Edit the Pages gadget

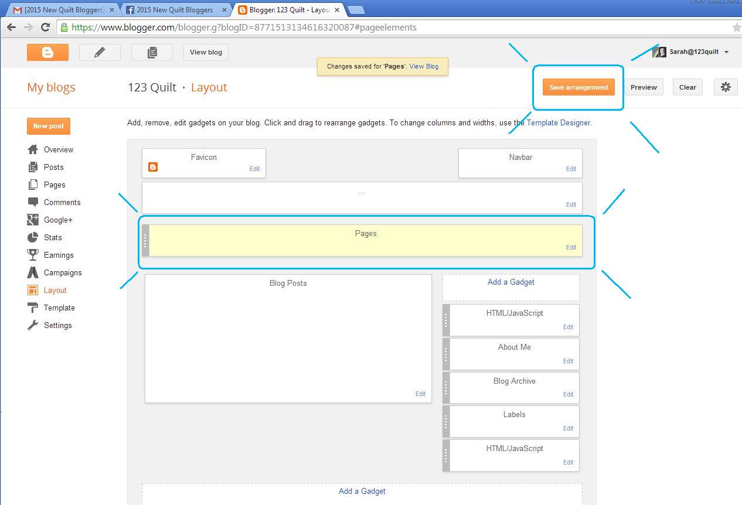(570, 247)
